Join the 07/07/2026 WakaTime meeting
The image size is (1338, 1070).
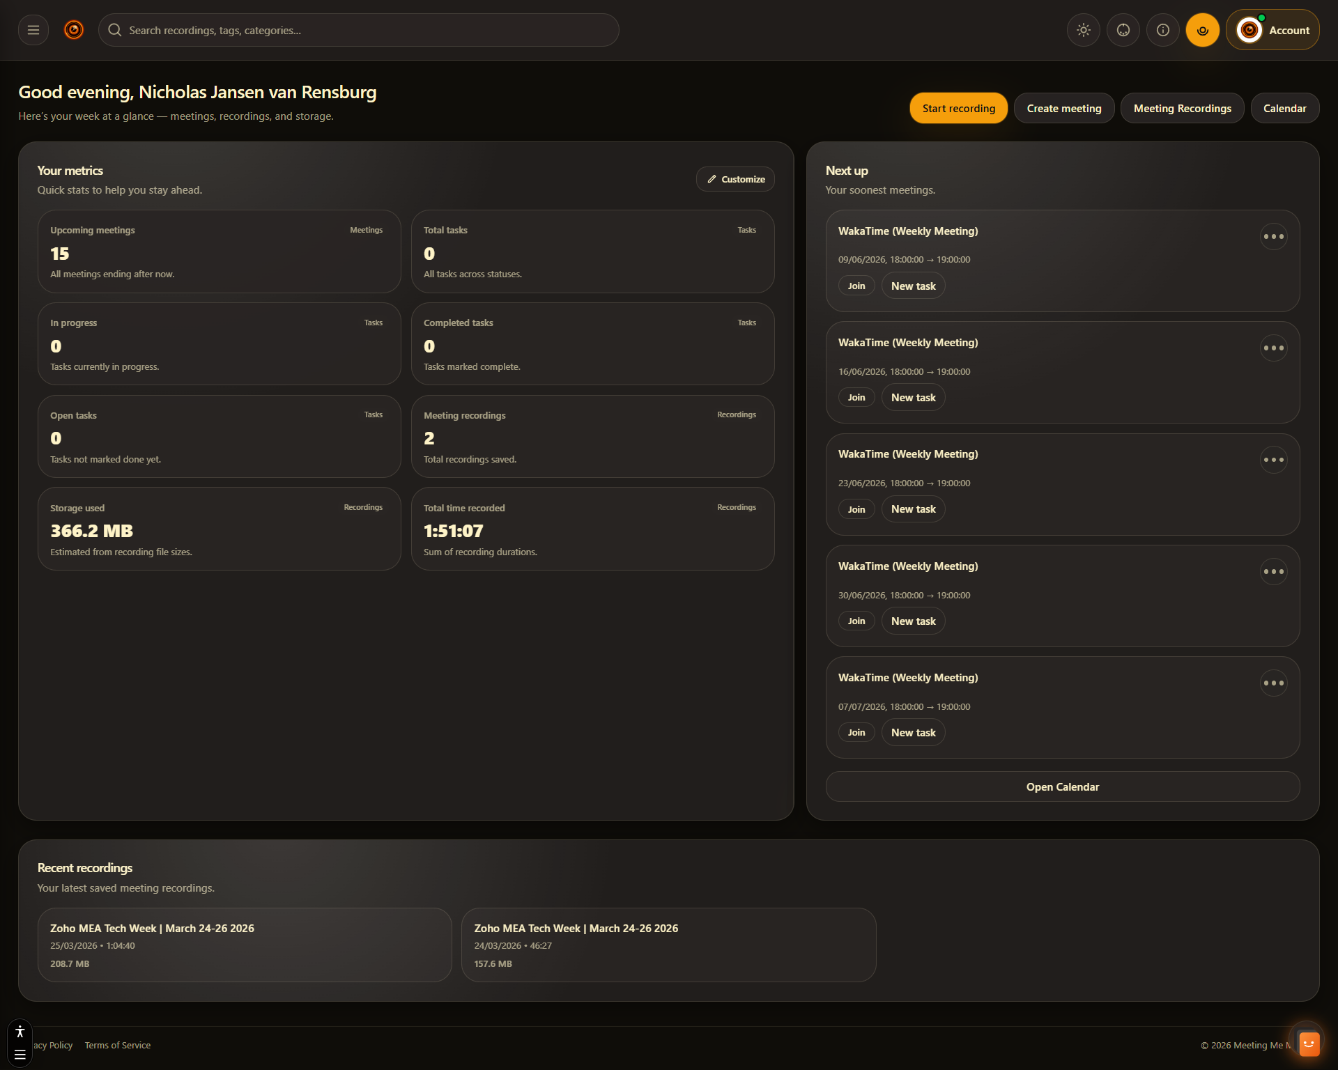click(856, 732)
